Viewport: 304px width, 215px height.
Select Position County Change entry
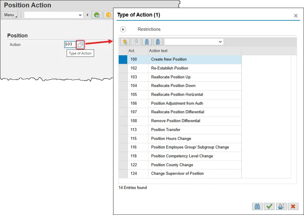click(x=180, y=165)
